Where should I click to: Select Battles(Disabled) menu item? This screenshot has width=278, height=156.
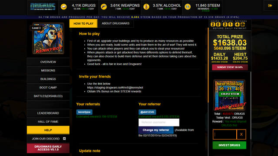click(x=48, y=96)
